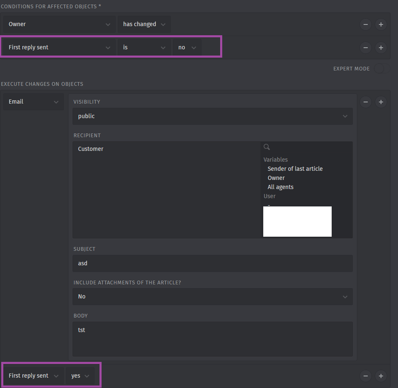
Task: Remove the Email action block
Action: (x=366, y=102)
